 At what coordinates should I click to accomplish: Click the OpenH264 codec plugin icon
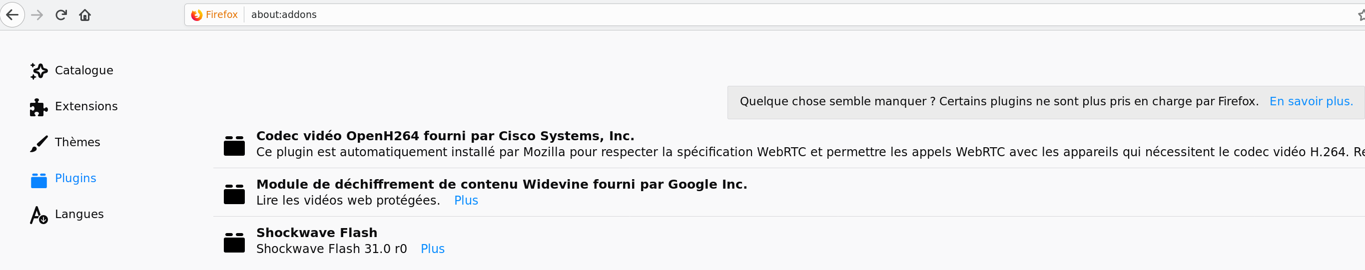(234, 146)
